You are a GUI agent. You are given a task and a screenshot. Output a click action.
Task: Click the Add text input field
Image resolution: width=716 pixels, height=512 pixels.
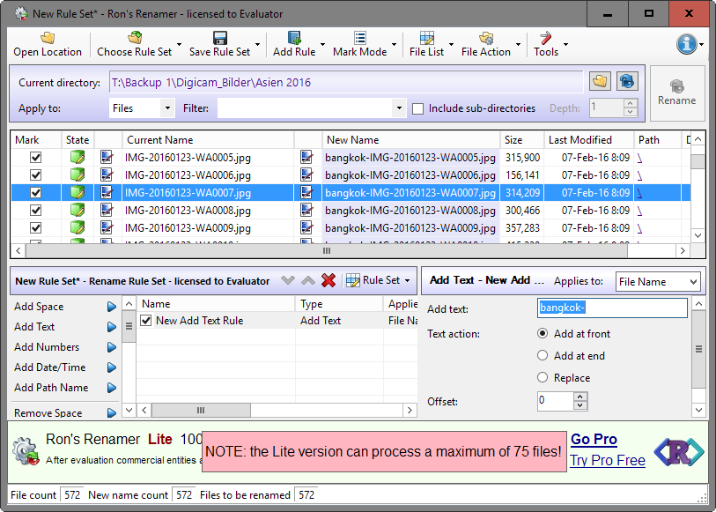(x=612, y=308)
